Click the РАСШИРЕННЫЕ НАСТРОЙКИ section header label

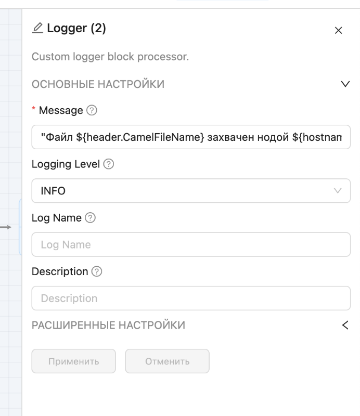108,326
